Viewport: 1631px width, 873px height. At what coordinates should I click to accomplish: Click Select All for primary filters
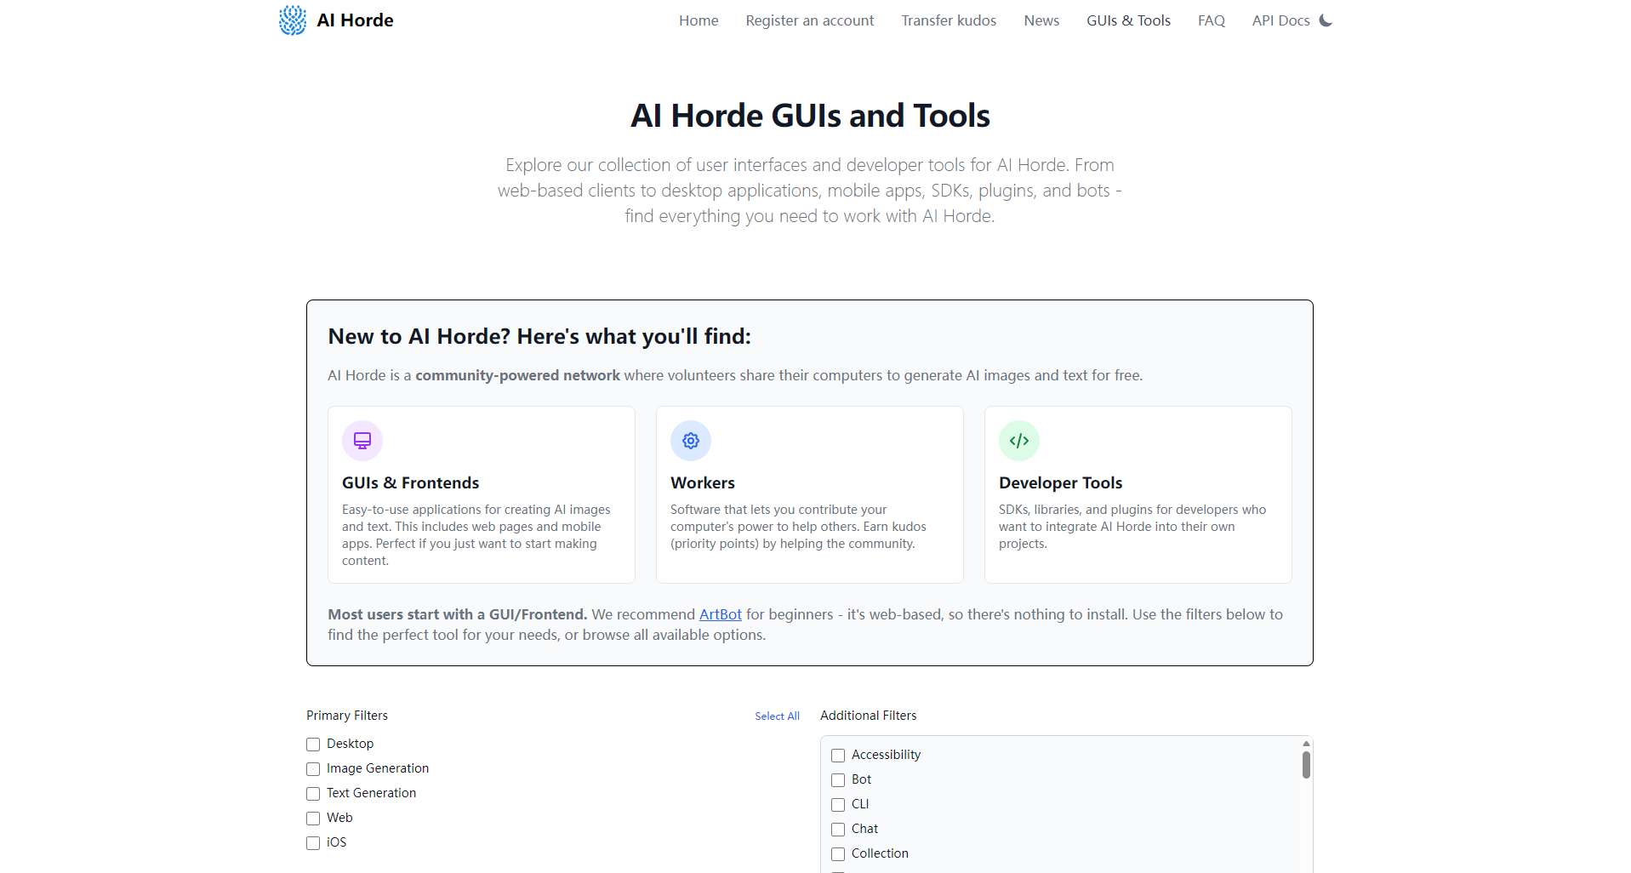[x=777, y=716]
